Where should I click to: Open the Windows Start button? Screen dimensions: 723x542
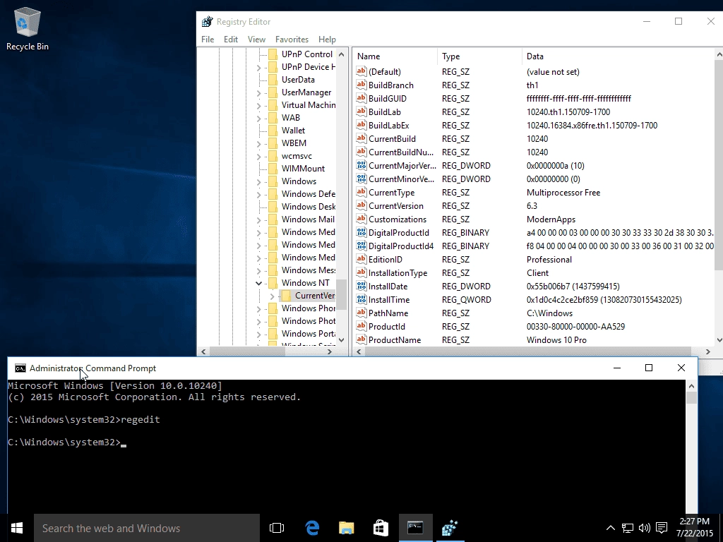[x=17, y=528]
